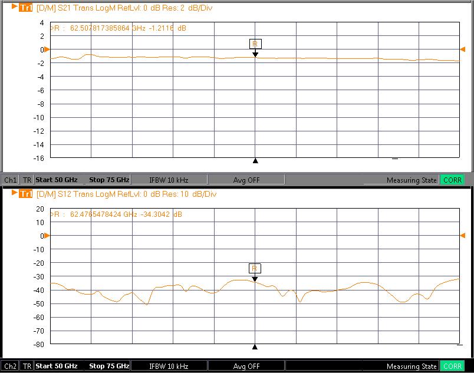Click marker position triangle below S21 plot
This screenshot has width=474, height=373.
point(255,160)
